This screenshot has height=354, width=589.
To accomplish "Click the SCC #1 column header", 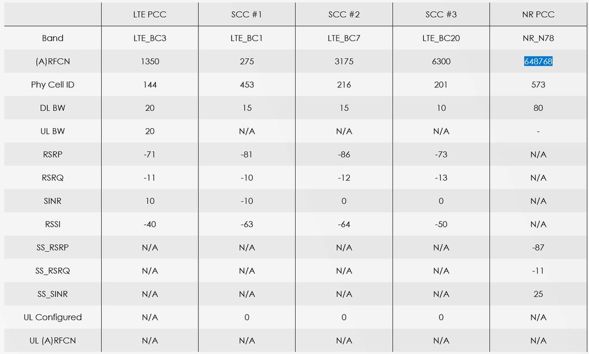I will click(247, 15).
